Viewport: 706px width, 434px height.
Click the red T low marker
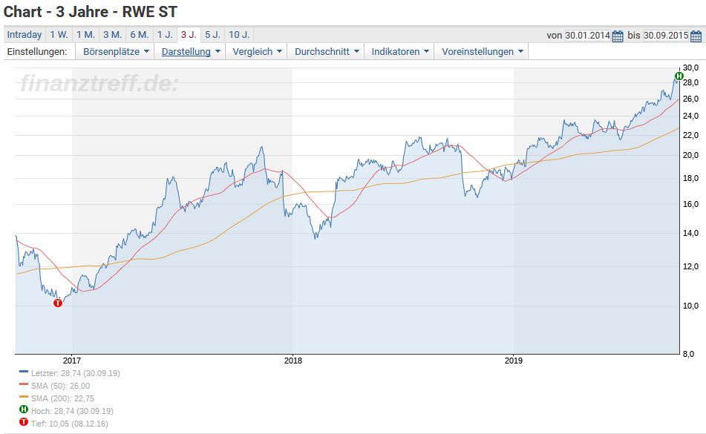click(x=58, y=303)
